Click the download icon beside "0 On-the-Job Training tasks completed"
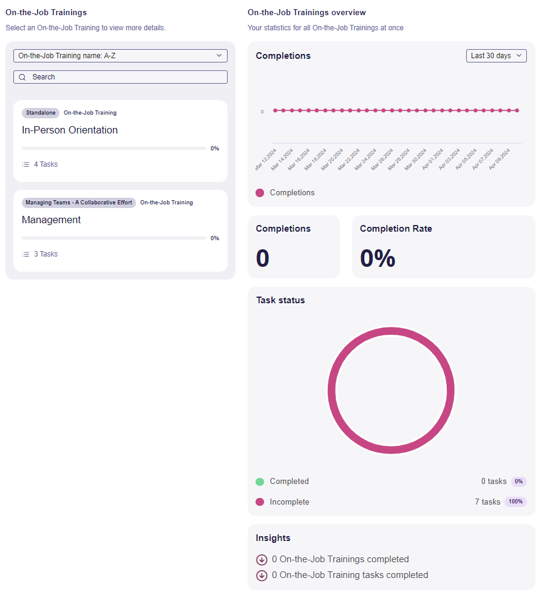539x598 pixels. (262, 575)
